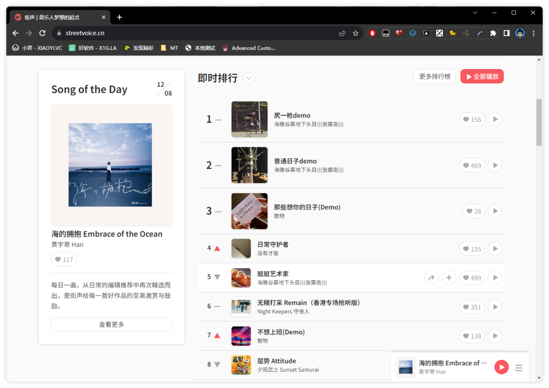Reload the streetvoice.cn page
549x388 pixels.
42,33
